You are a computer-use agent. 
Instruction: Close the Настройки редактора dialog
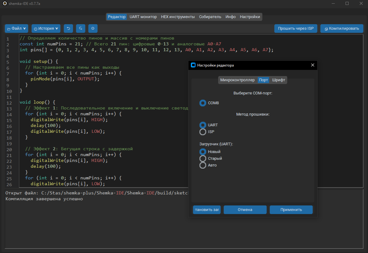tap(312, 65)
